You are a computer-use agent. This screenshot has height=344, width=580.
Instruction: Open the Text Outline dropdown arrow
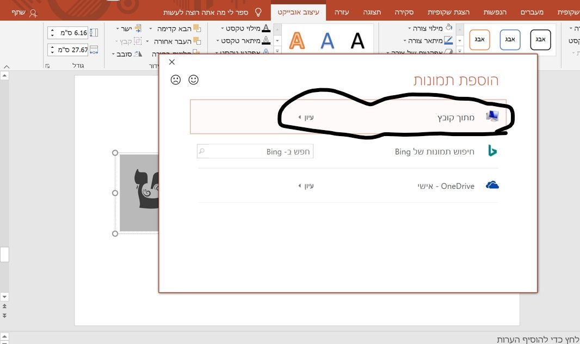pos(218,41)
